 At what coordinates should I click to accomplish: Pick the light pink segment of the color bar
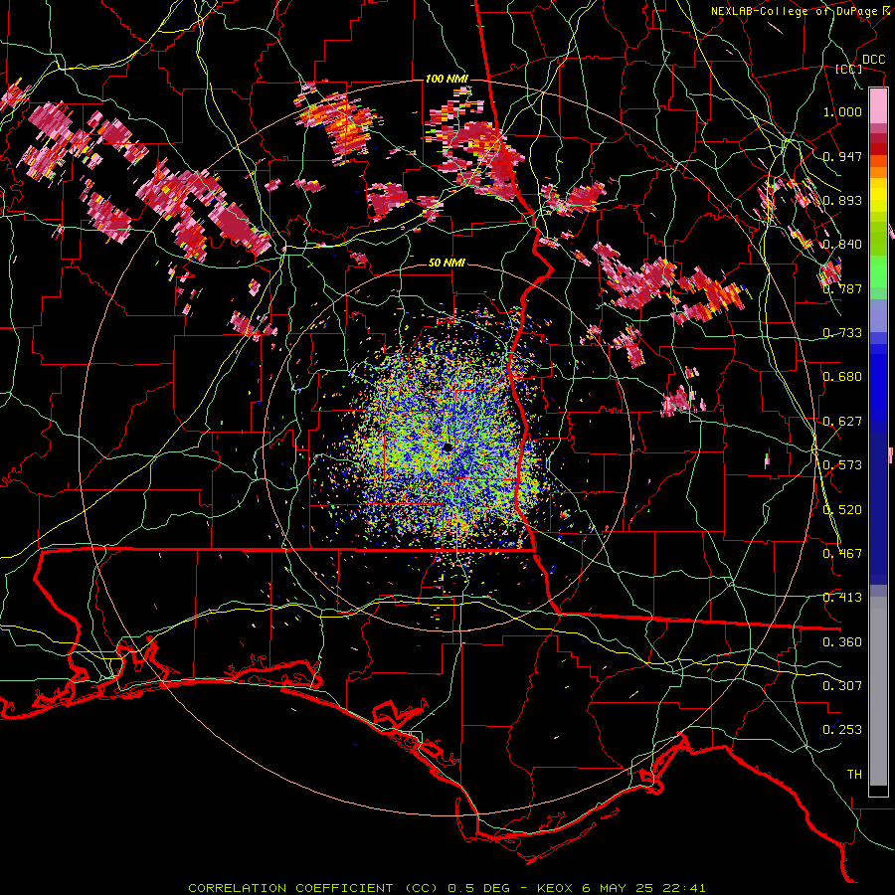coord(878,105)
